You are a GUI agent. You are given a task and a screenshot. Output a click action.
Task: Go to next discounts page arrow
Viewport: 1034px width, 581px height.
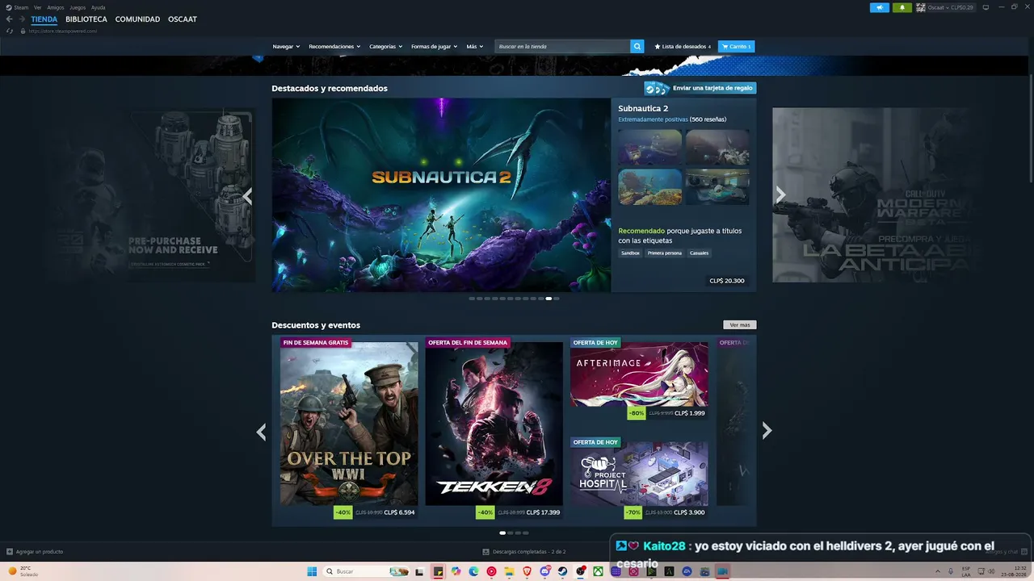[767, 431]
